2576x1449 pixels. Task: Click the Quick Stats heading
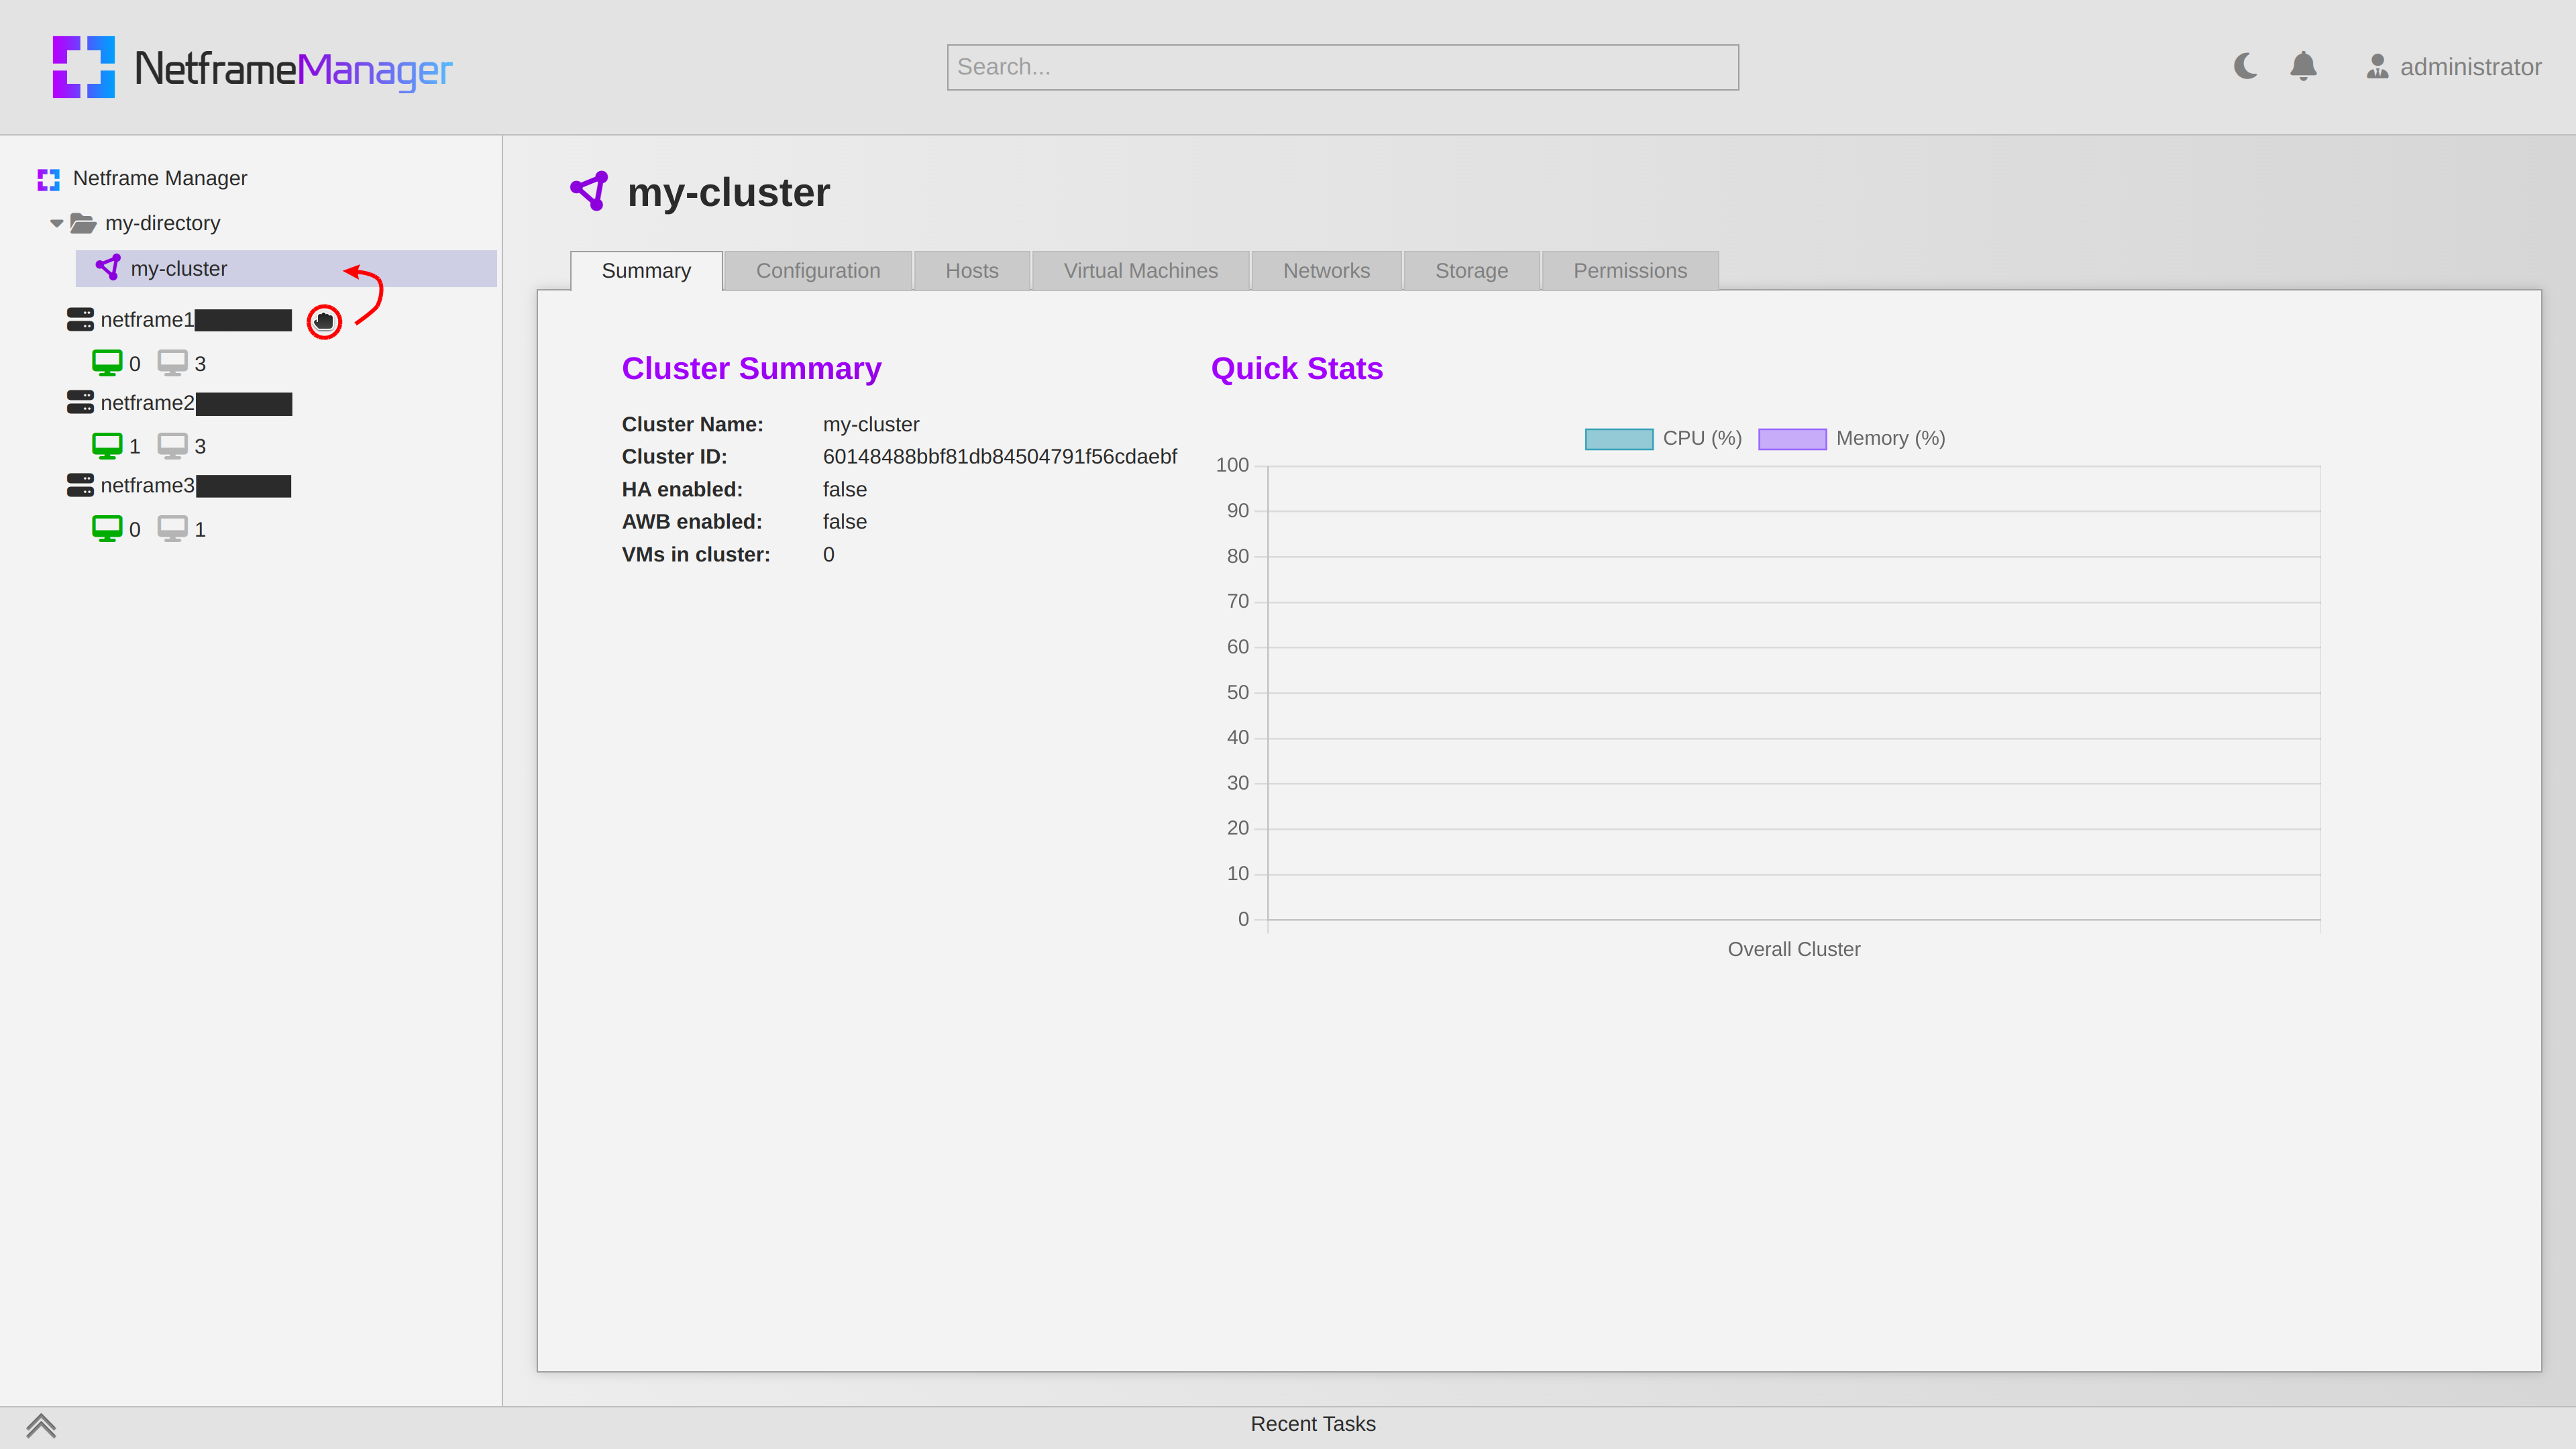coord(1296,368)
